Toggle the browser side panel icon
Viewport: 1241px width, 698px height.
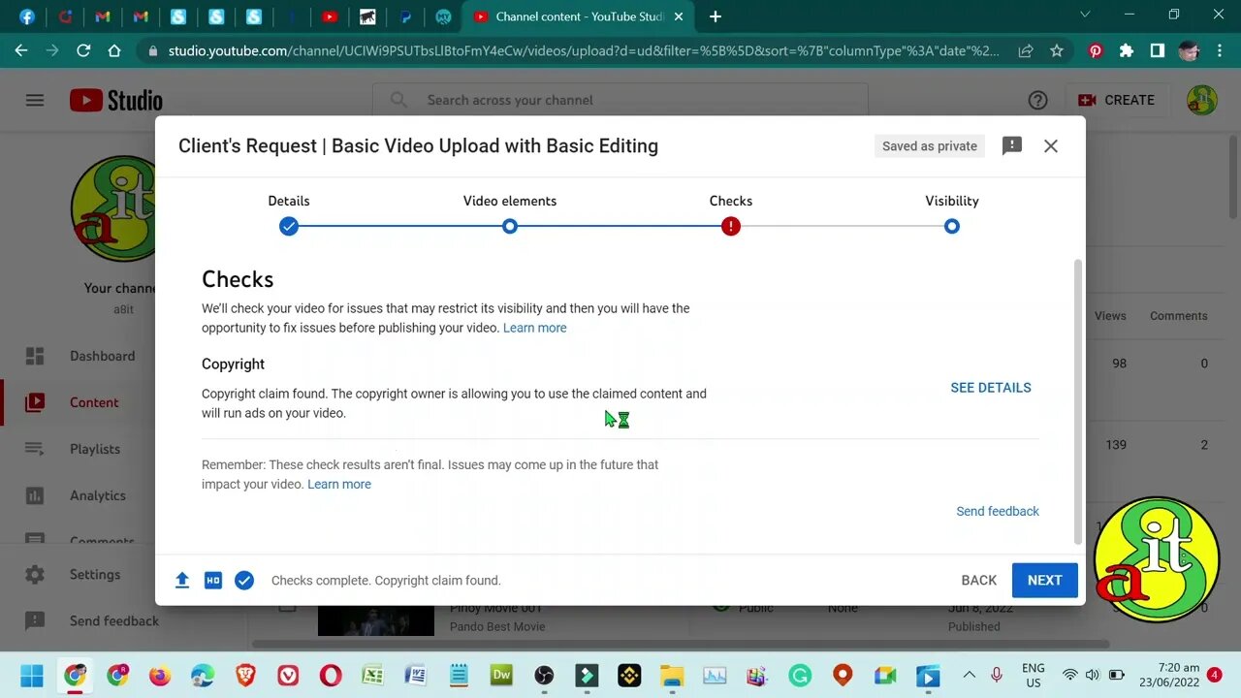[1158, 50]
